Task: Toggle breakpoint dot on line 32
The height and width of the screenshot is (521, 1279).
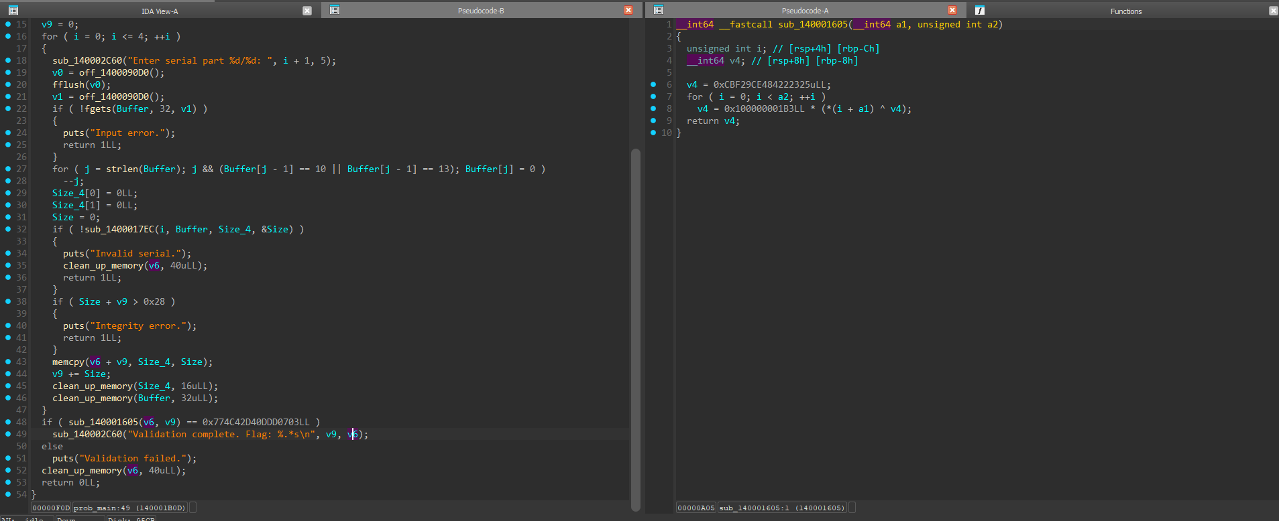Action: 8,229
